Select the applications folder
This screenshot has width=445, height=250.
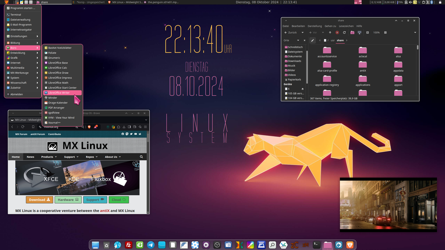pyautogui.click(x=363, y=80)
